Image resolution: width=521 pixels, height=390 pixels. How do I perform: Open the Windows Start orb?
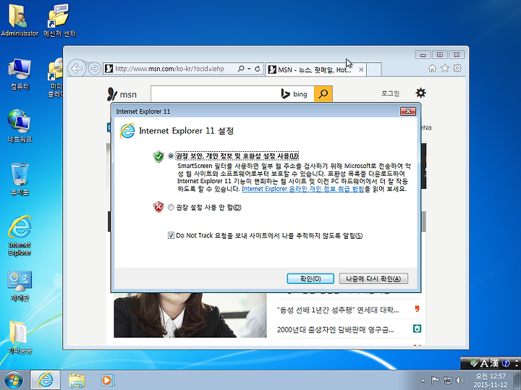(x=14, y=380)
